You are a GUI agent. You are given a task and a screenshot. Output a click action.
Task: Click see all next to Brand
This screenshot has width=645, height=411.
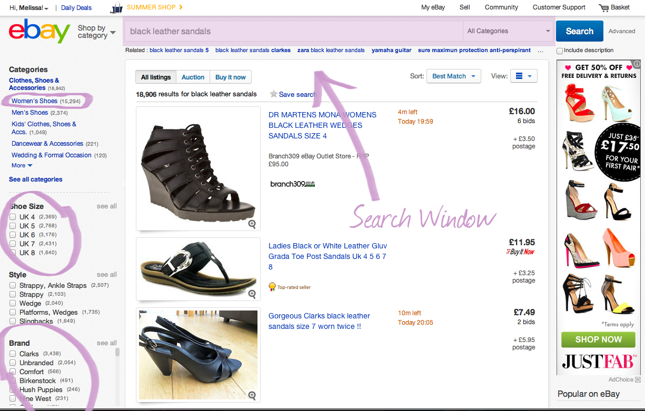coord(106,343)
